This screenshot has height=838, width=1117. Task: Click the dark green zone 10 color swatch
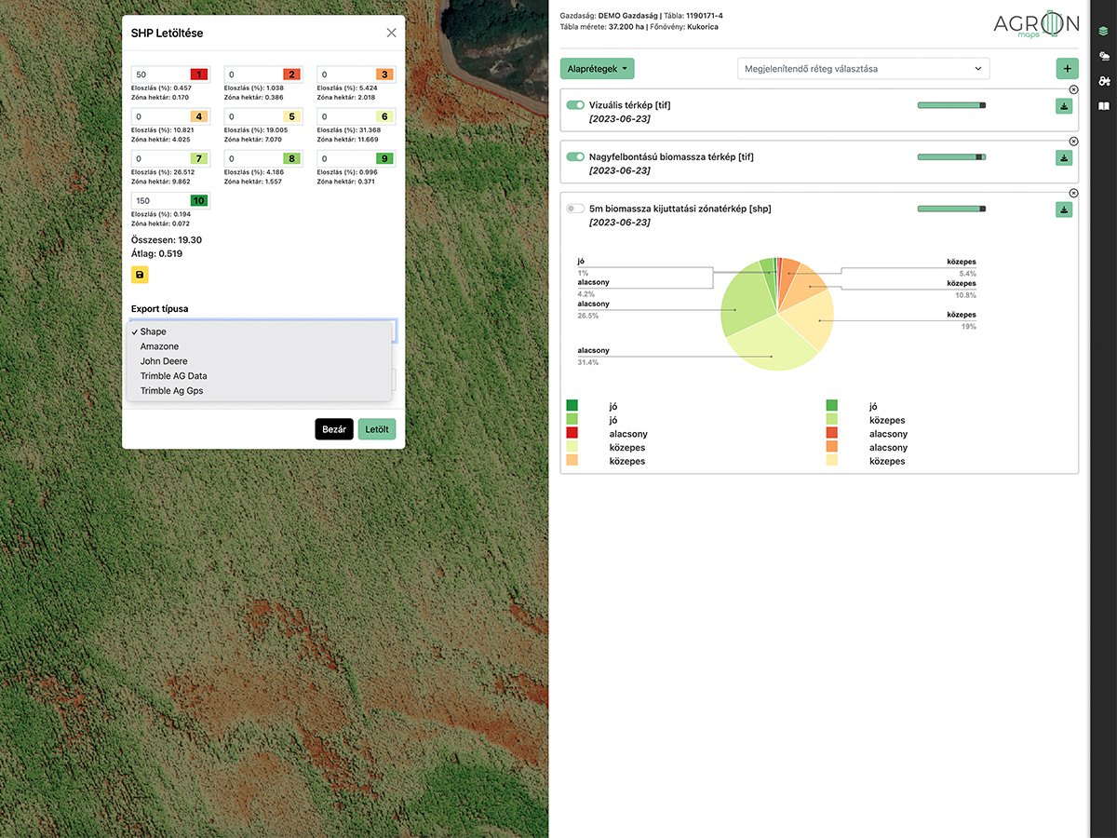point(198,200)
